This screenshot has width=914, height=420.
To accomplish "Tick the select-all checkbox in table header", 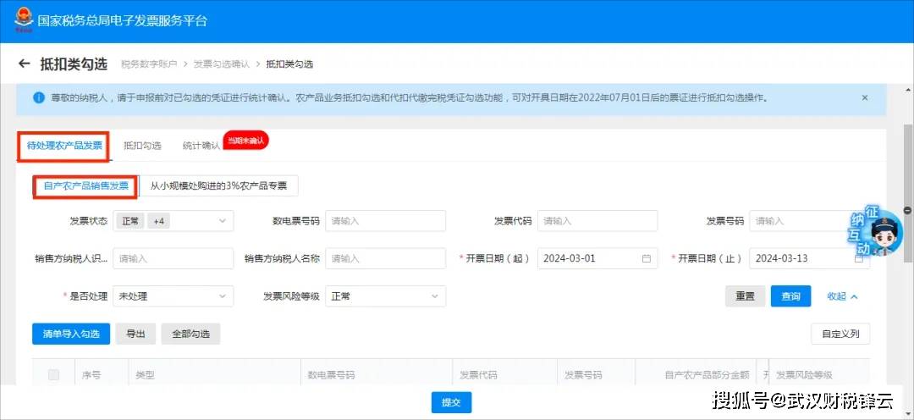I will point(54,375).
